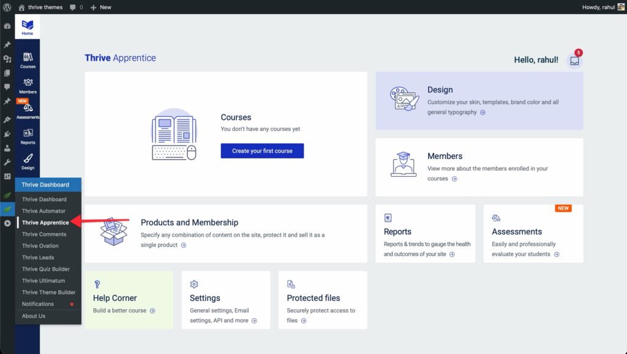
Task: Click the Home icon in Apprentice sidebar
Action: 28,28
